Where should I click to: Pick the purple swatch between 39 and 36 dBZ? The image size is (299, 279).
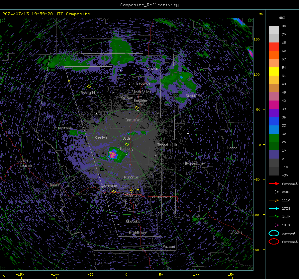(274, 113)
